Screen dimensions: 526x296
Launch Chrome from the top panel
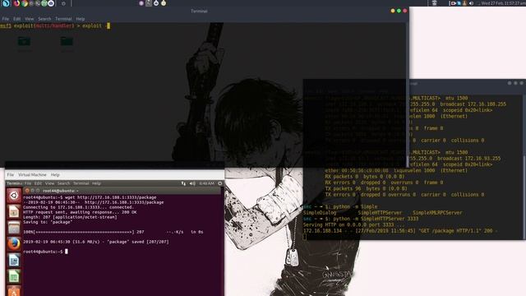click(x=25, y=3)
